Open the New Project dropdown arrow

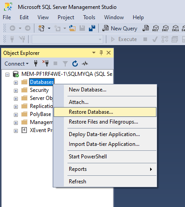pos(49,28)
